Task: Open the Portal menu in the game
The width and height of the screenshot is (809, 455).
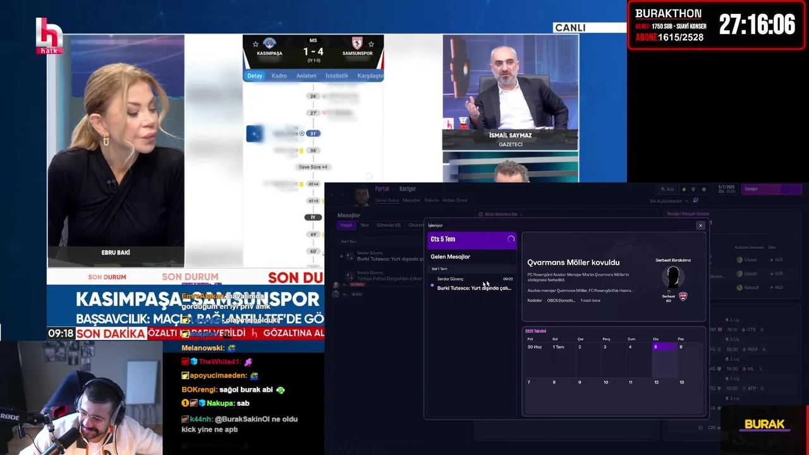Action: [382, 189]
